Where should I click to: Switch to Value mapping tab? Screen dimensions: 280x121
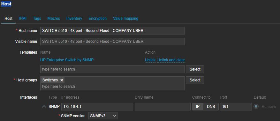point(125,19)
